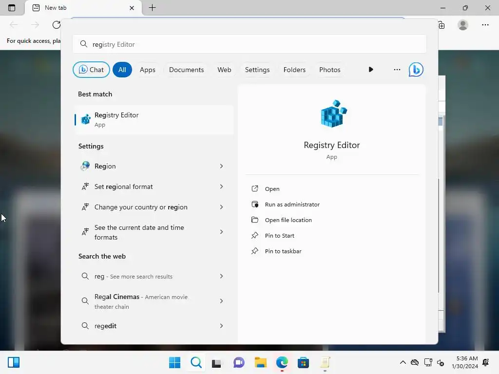
Task: Open Task View on taskbar
Action: (217, 362)
